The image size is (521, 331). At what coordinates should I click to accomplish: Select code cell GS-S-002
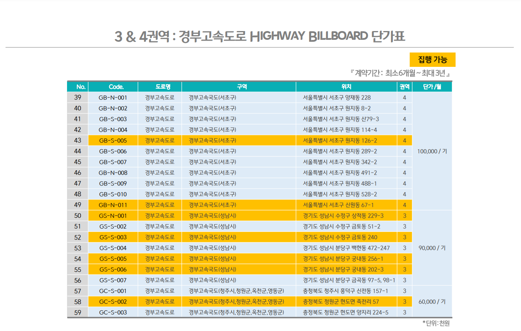tap(113, 226)
